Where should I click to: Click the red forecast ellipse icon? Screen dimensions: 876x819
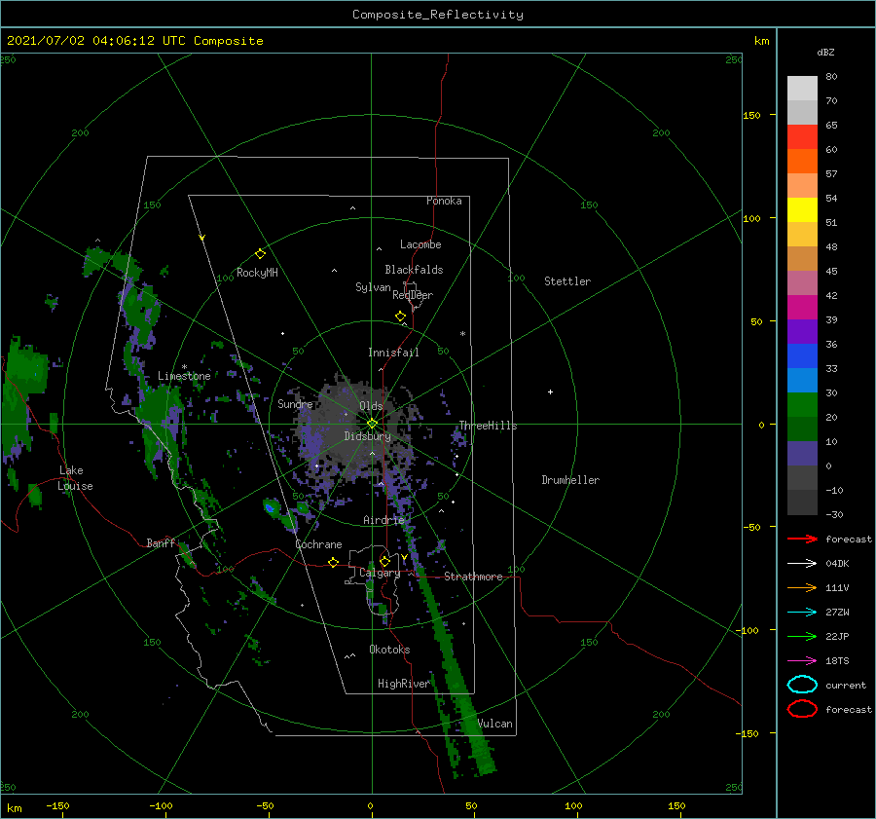pyautogui.click(x=802, y=709)
